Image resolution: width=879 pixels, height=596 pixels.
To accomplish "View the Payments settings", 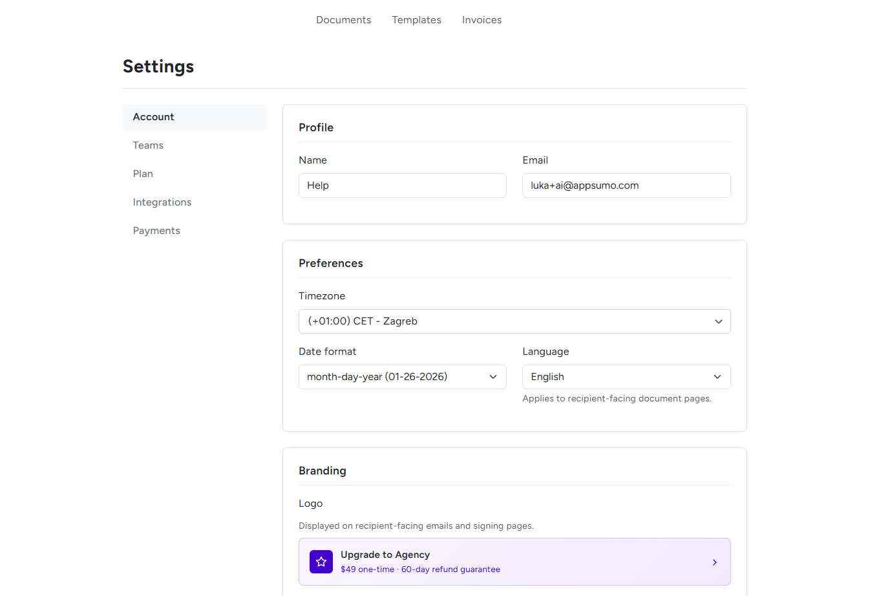I will (x=156, y=230).
